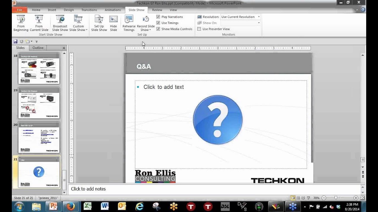Viewport: 378px width, 212px height.
Task: Click the New Slide icon in Quick Access toolbar
Action: [27, 42]
